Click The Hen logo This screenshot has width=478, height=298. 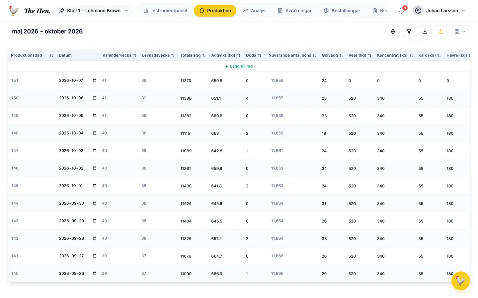(30, 11)
